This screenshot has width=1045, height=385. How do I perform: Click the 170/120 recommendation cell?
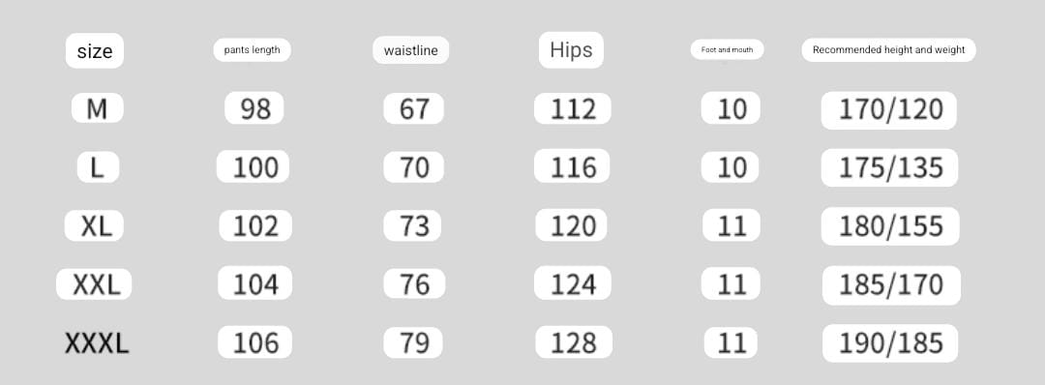pyautogui.click(x=889, y=110)
